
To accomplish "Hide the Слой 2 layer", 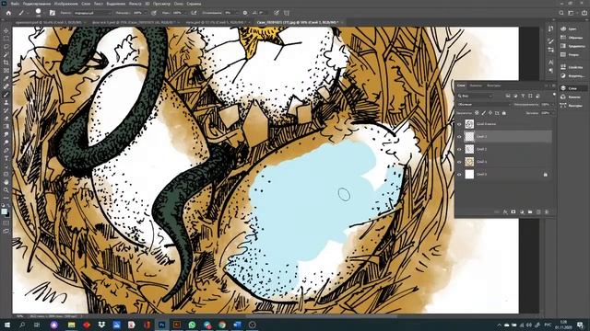I will point(459,149).
